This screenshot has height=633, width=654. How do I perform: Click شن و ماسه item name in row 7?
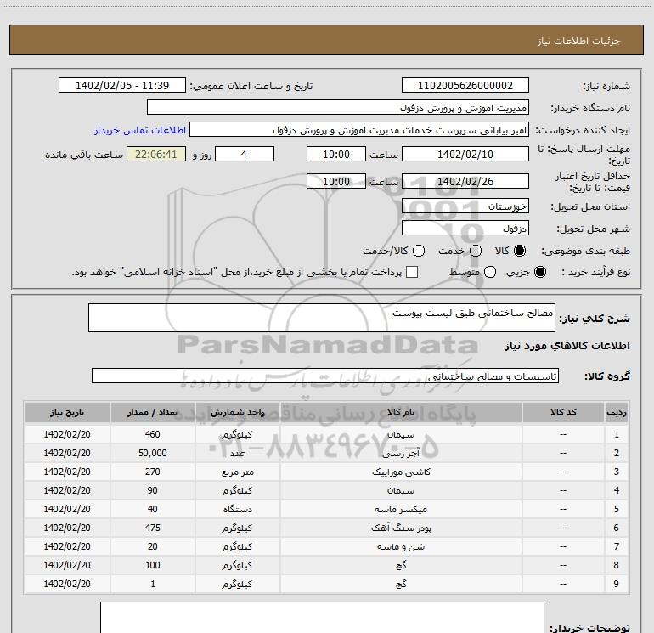tap(401, 546)
